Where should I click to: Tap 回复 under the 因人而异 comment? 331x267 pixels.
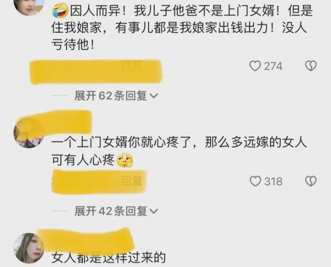click(131, 66)
